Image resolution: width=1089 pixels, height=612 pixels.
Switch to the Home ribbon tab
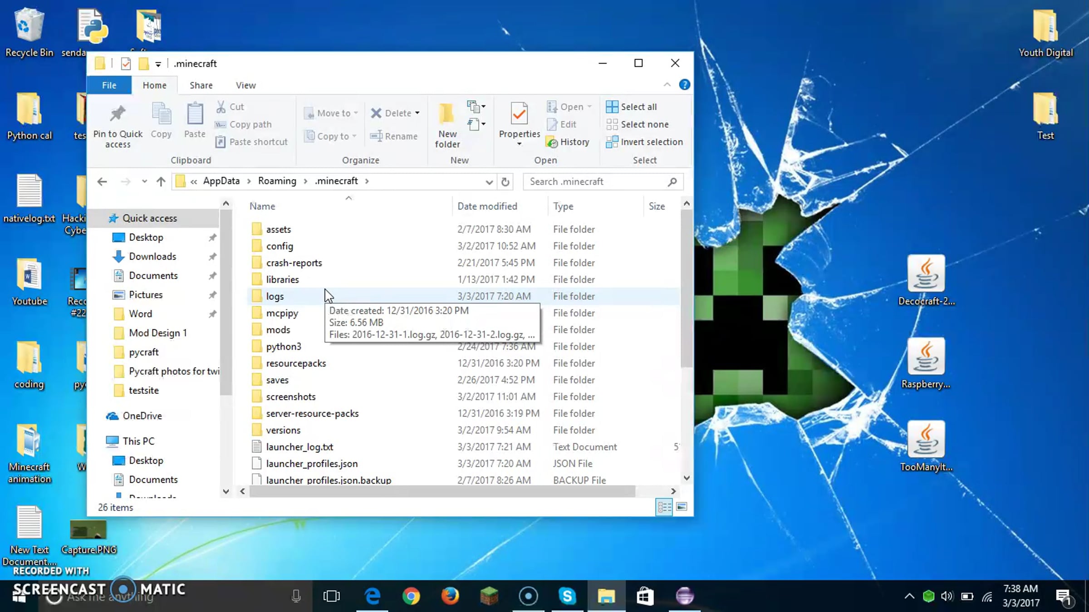click(154, 85)
